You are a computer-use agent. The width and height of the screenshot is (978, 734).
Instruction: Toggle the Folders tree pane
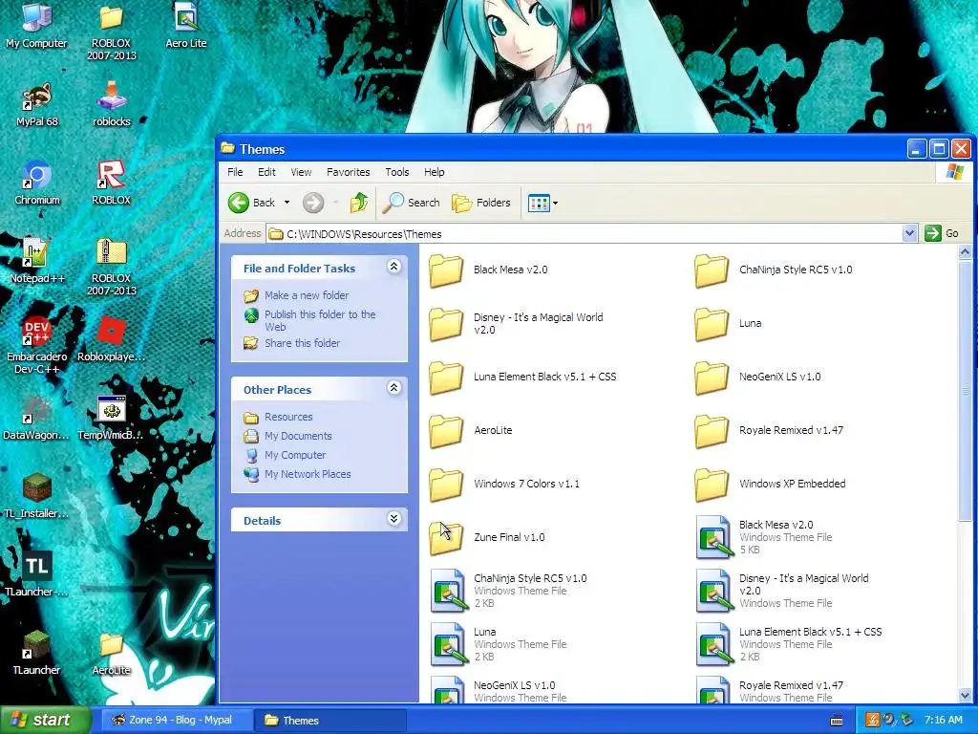tap(481, 203)
